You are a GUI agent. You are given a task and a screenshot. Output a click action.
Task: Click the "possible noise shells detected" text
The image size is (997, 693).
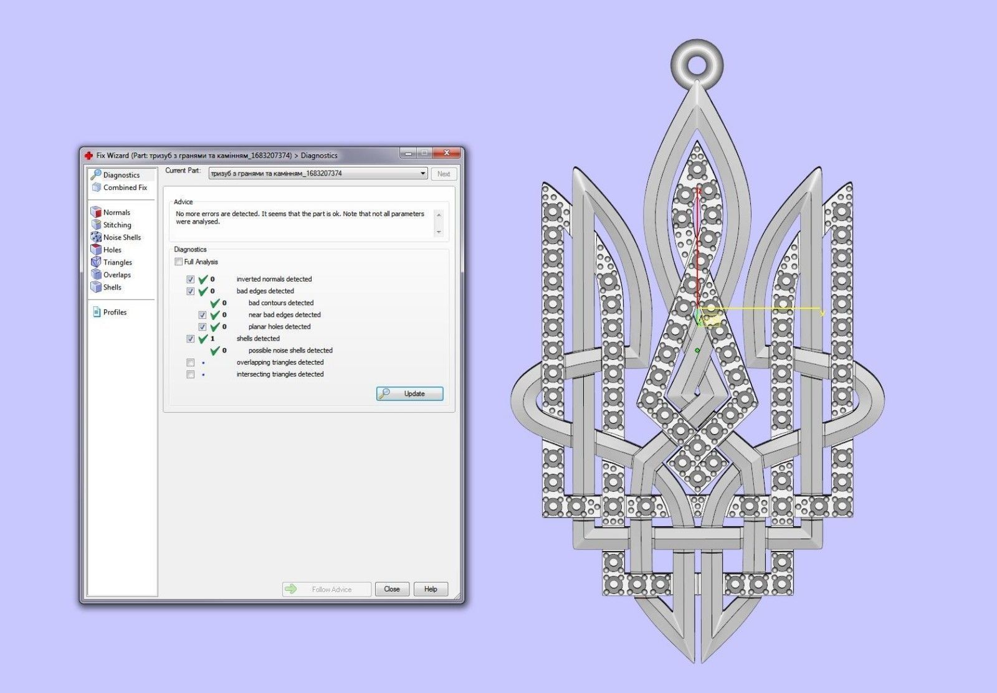(290, 351)
